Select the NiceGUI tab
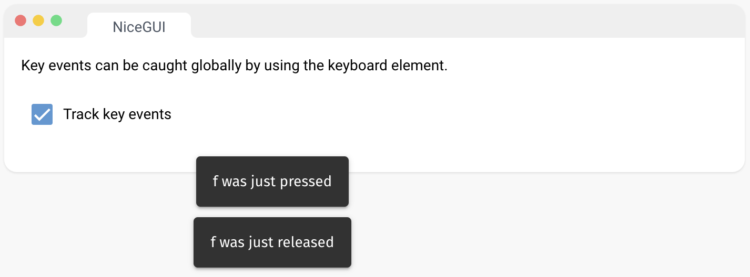 139,27
